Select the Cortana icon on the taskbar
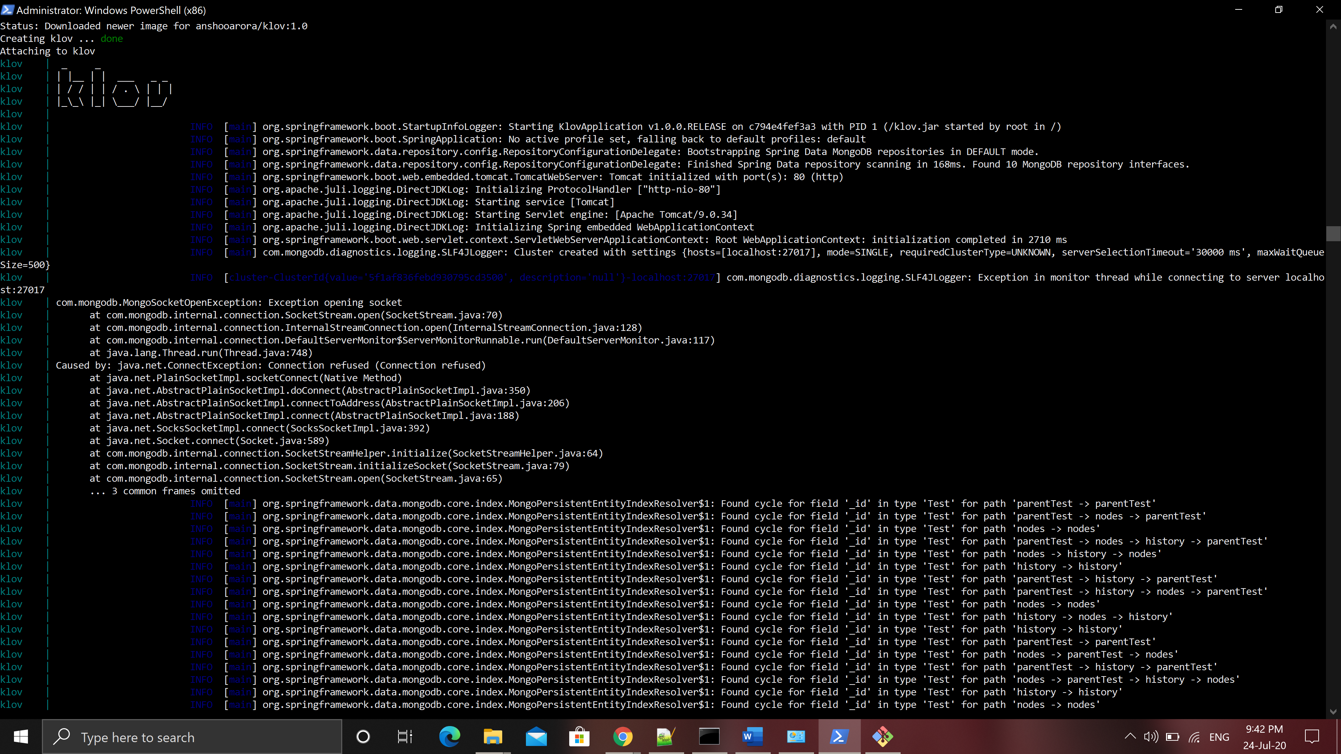The image size is (1341, 754). point(363,737)
